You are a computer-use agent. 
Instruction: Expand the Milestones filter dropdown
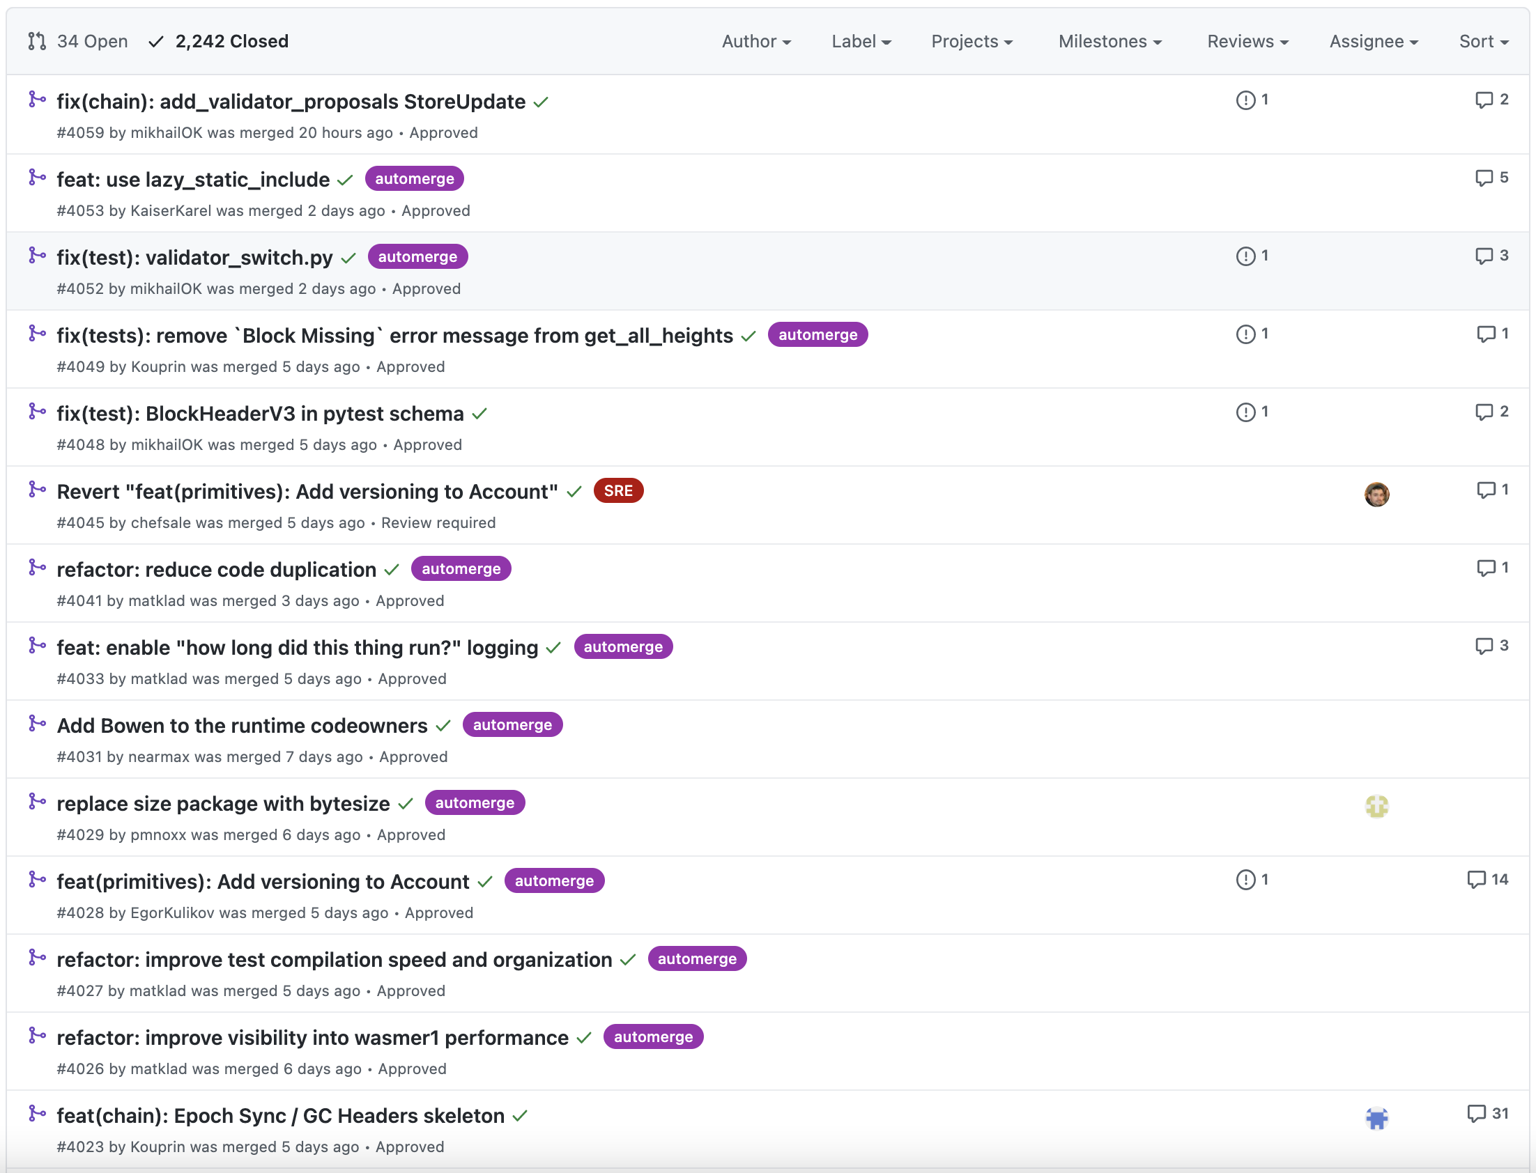click(x=1109, y=41)
